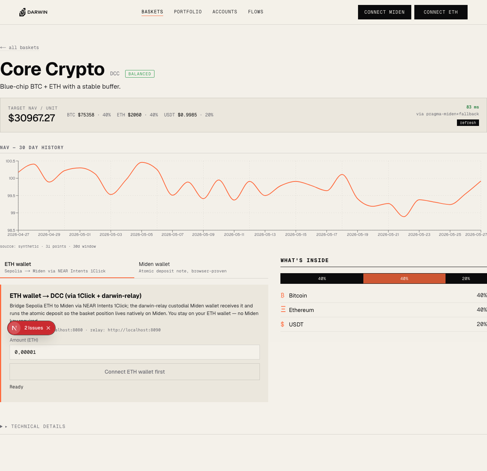The width and height of the screenshot is (487, 471).
Task: Click the relay: http://localhost:8090 text
Action: point(125,330)
